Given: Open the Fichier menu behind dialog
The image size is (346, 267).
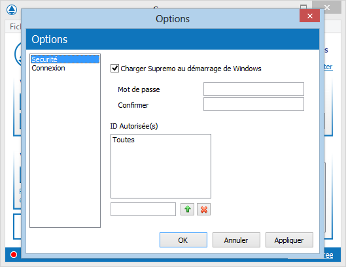Looking at the screenshot, I should [x=15, y=27].
